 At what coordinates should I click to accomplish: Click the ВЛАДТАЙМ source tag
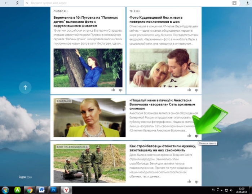pos(64,101)
